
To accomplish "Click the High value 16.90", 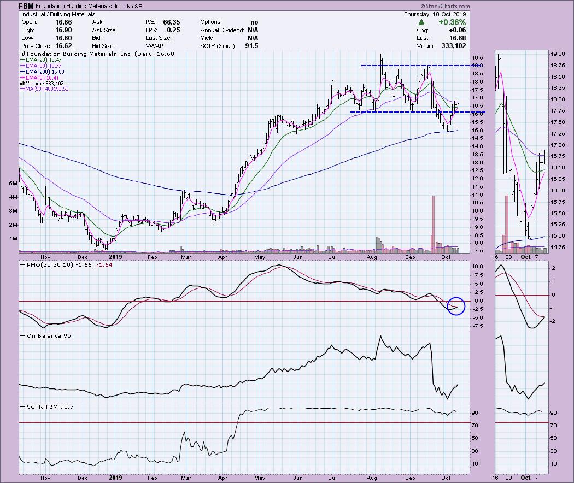I will tap(63, 30).
